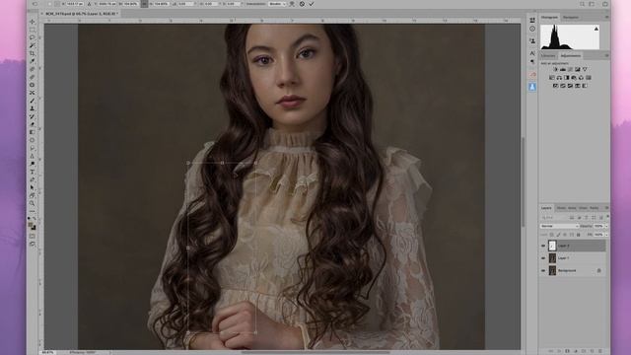Add a Color Balance adjustment

click(559, 77)
